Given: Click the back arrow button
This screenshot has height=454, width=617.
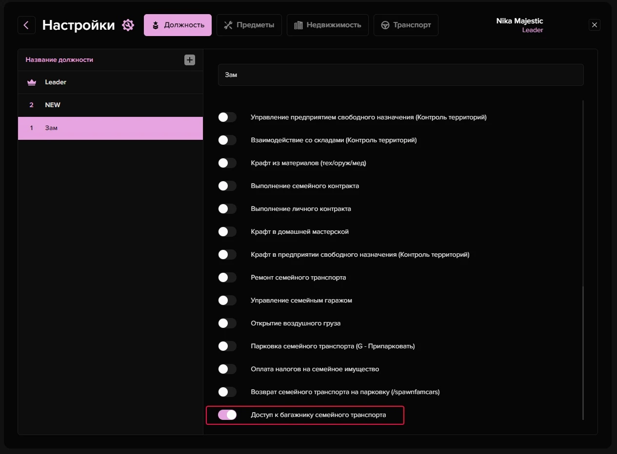Looking at the screenshot, I should coord(26,25).
